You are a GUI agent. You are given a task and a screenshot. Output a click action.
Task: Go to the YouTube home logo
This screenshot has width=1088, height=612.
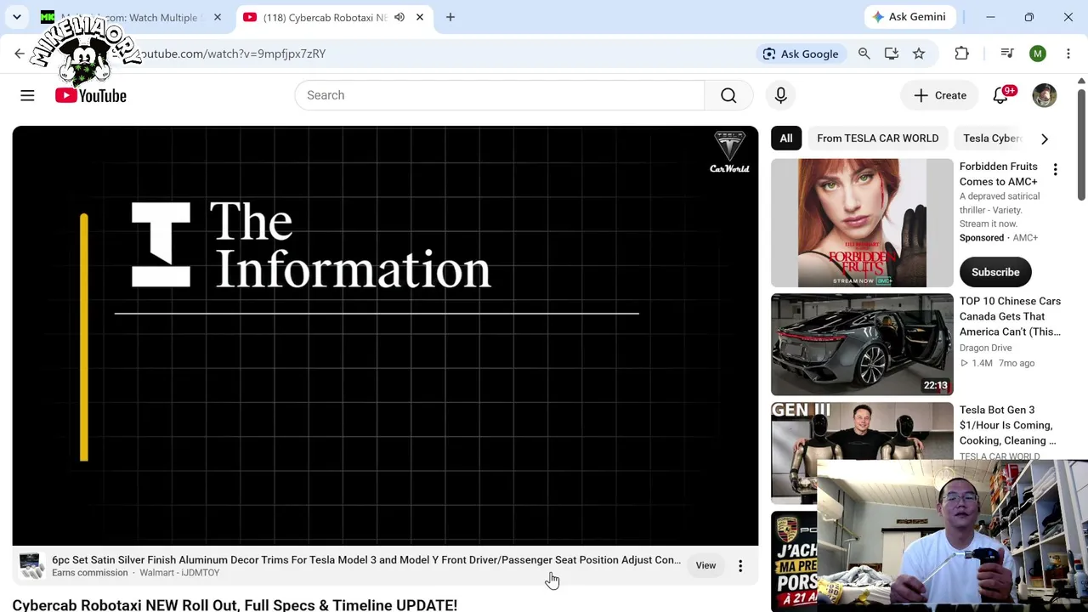(91, 95)
